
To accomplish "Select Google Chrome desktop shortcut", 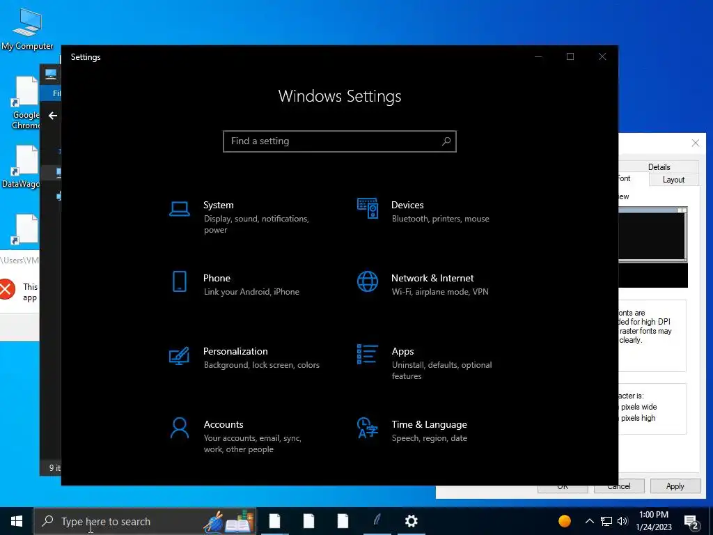I will coord(26,103).
